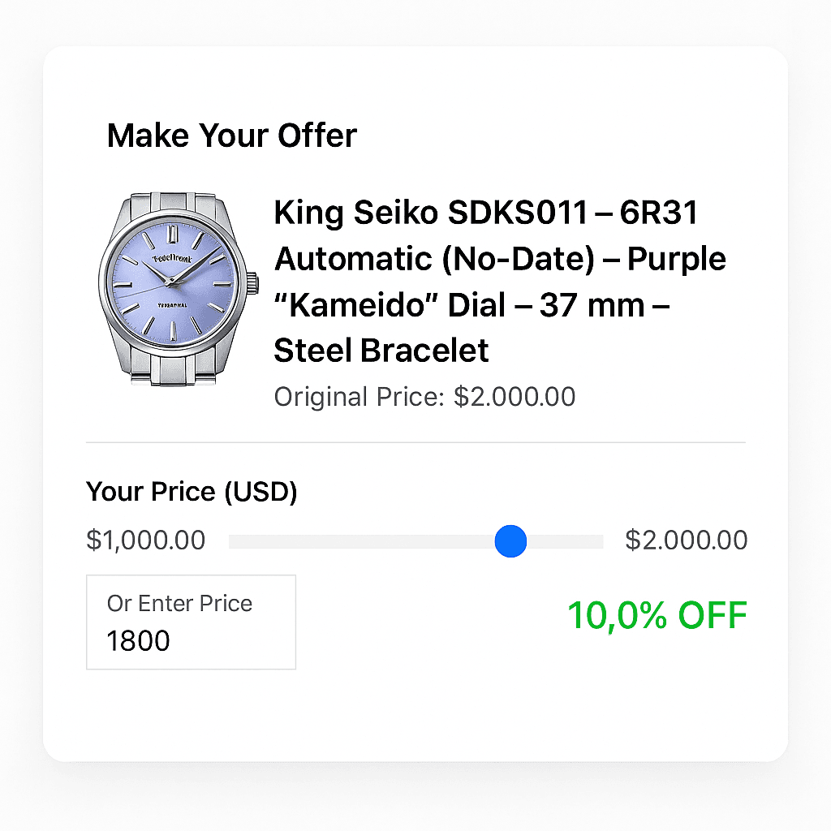Click the green 10,0% OFF badge

click(657, 616)
